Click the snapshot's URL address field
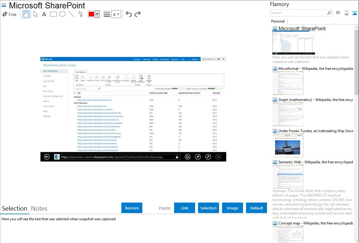This screenshot has height=243, width=359. point(117,157)
